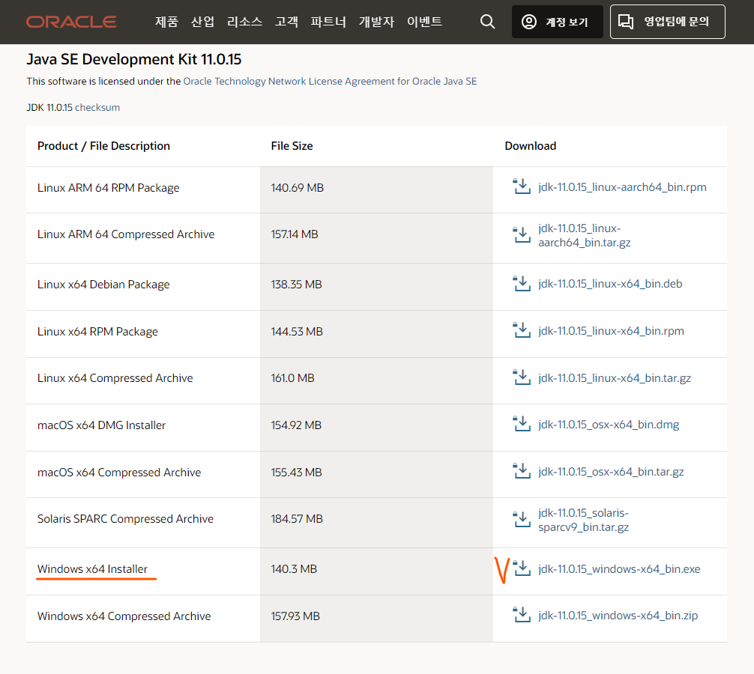Open the 산업 menu
754x674 pixels.
coord(202,22)
